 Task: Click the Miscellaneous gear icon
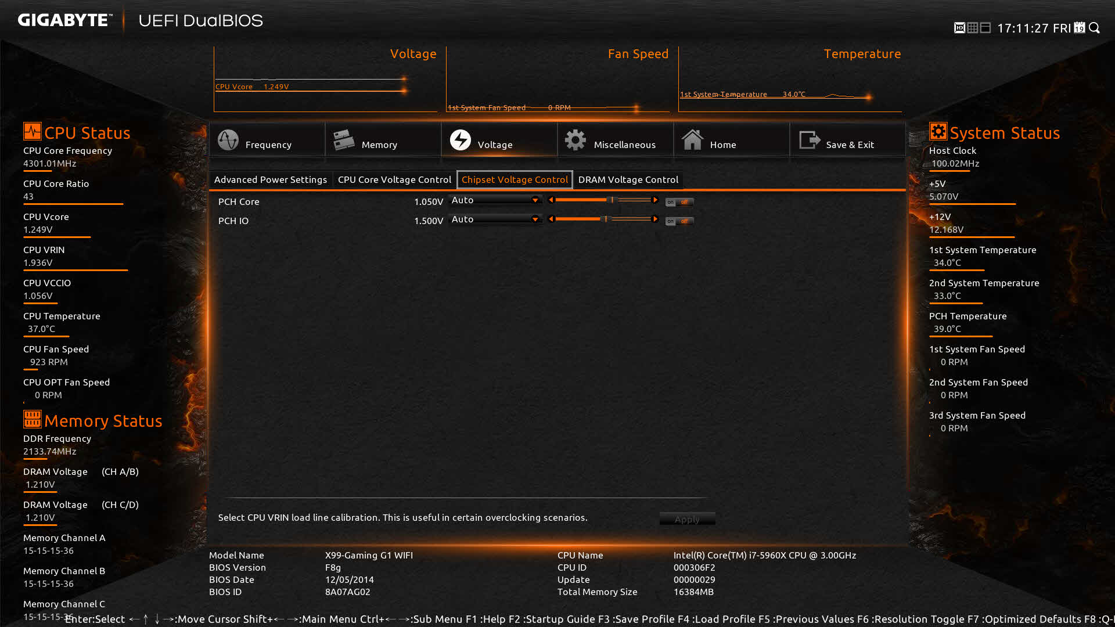(x=576, y=140)
